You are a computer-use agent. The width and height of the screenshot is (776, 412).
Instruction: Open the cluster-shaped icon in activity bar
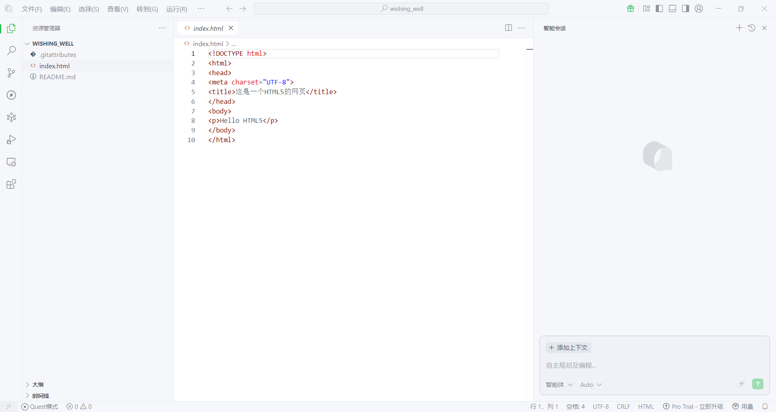click(x=11, y=117)
